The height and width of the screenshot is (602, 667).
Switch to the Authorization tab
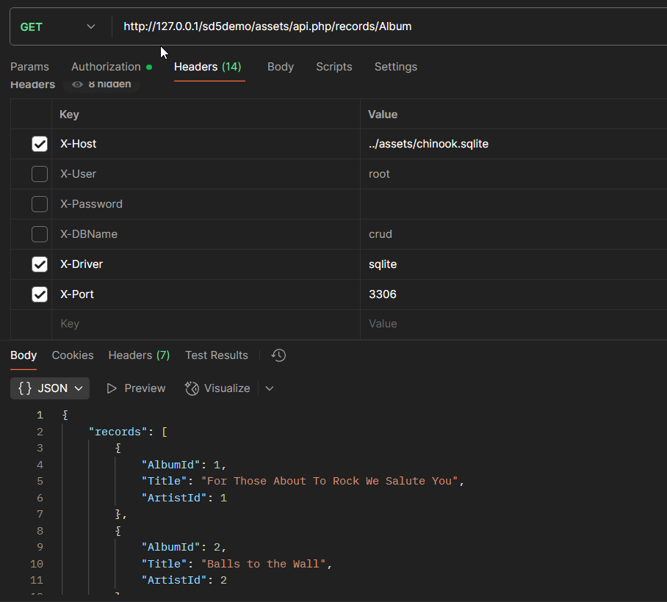coord(106,67)
